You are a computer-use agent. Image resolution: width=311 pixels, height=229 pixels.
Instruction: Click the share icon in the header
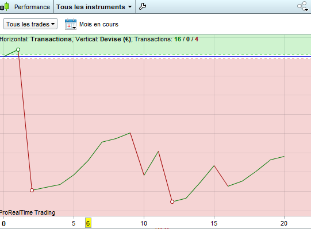pyautogui.click(x=303, y=6)
